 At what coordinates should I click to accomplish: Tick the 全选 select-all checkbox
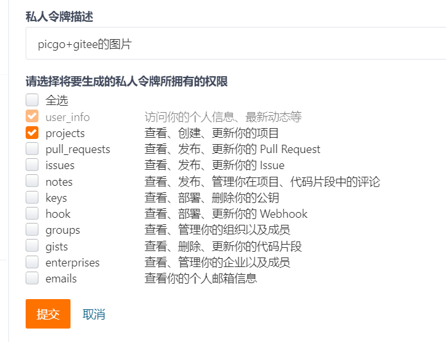(x=32, y=100)
